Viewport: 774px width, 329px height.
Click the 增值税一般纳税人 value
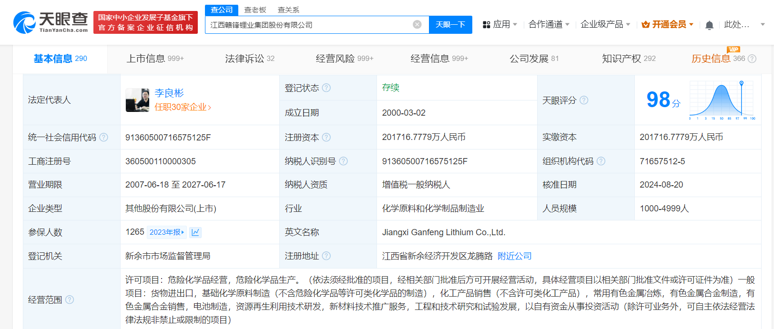(416, 185)
